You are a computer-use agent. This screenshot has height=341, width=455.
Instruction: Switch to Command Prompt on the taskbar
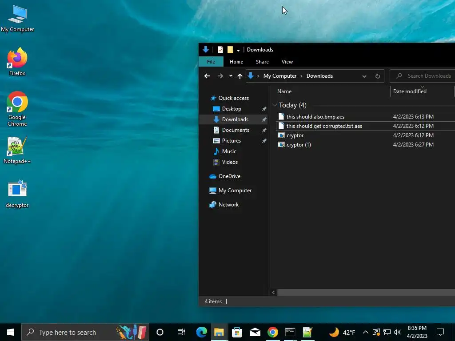click(x=290, y=332)
